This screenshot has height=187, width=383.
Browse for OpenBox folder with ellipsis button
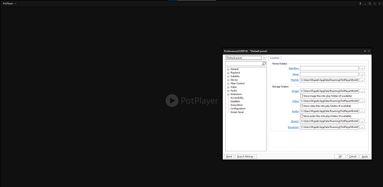coord(362,68)
